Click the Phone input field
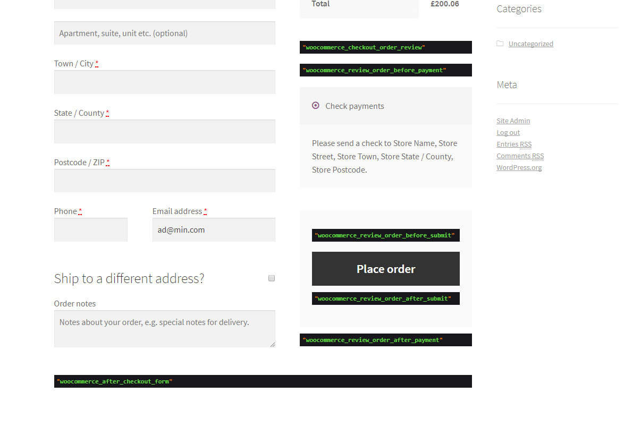The image size is (624, 427). click(x=91, y=230)
